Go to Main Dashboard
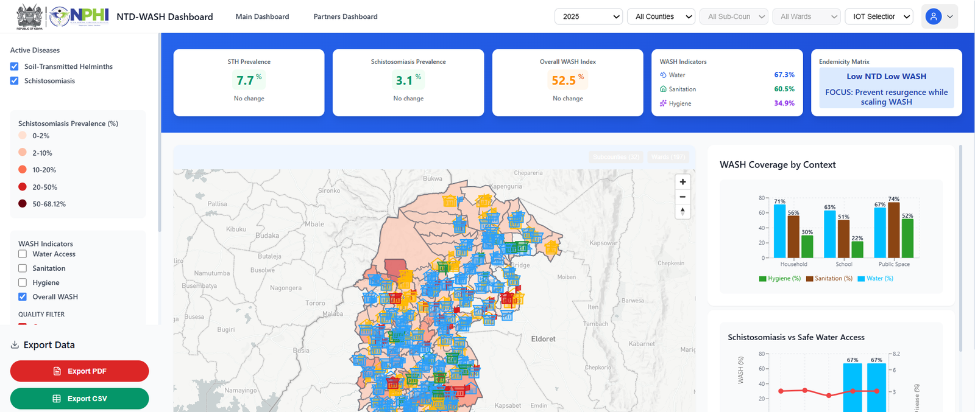Screen dimensions: 975x412 tap(262, 16)
